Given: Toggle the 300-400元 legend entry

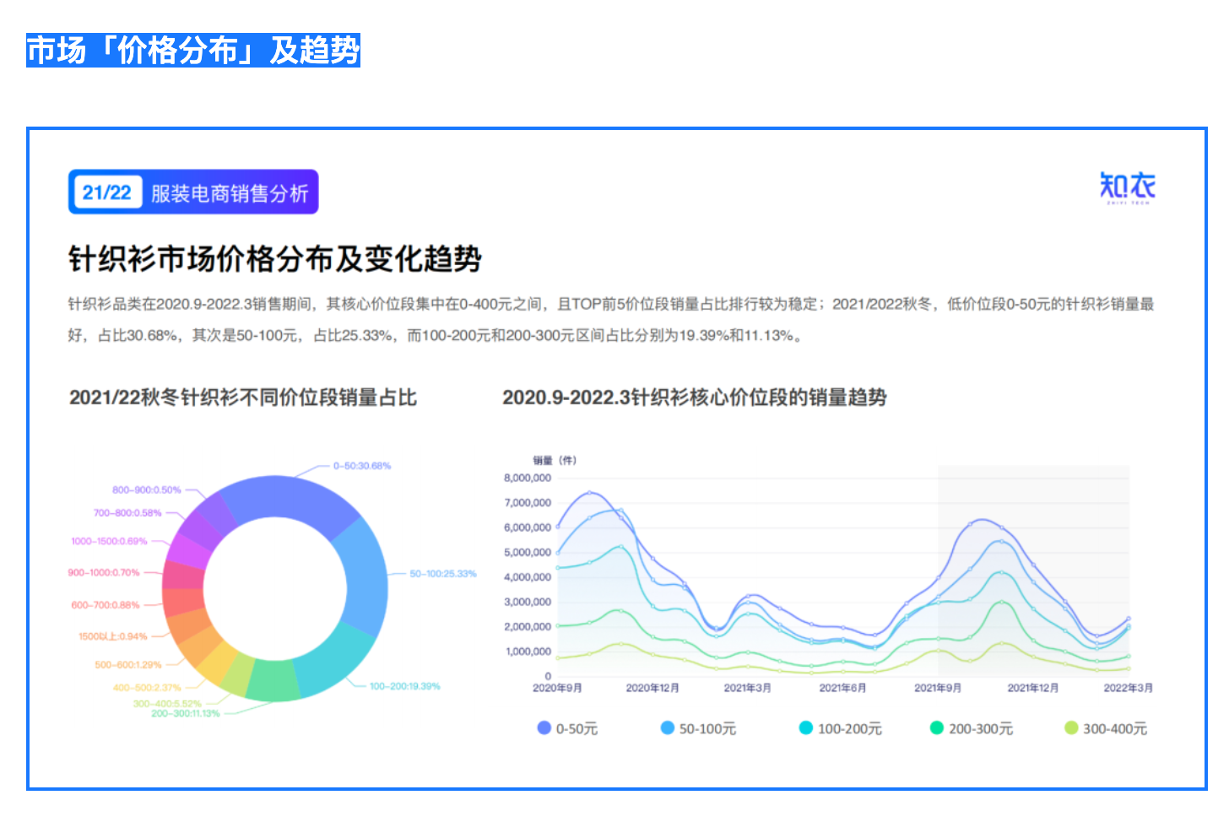Looking at the screenshot, I should (1106, 728).
